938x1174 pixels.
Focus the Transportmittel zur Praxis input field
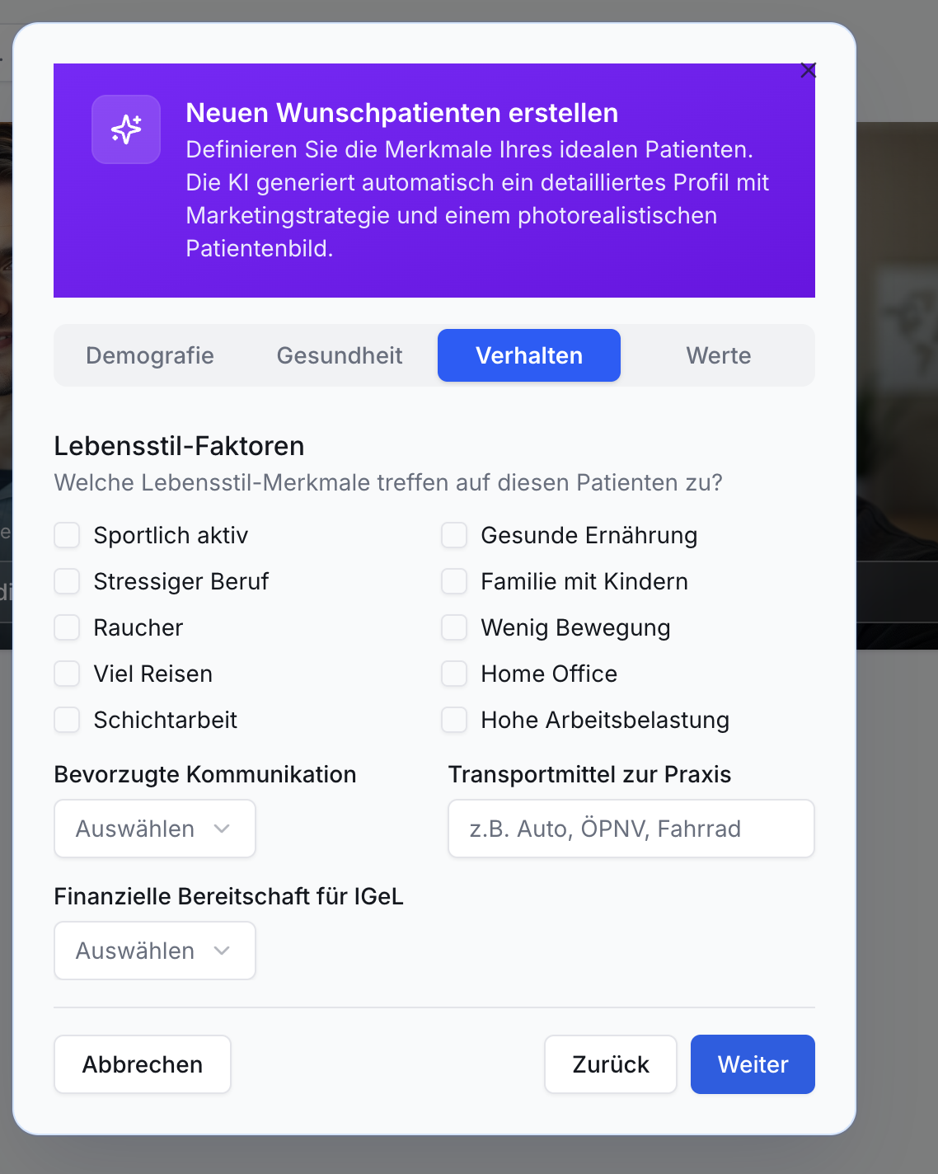[x=631, y=829]
